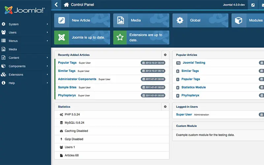Open the Popular Tags recent article link
Image resolution: width=264 pixels, height=165 pixels.
67,63
